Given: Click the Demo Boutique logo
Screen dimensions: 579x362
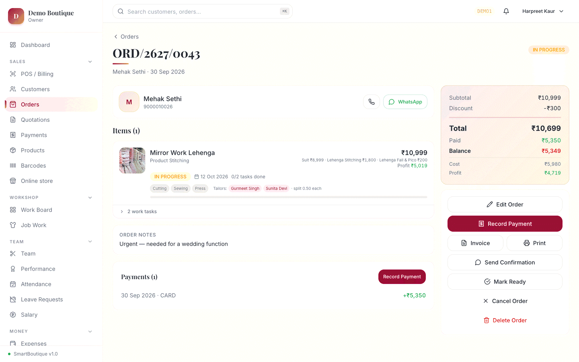Looking at the screenshot, I should 16,16.
